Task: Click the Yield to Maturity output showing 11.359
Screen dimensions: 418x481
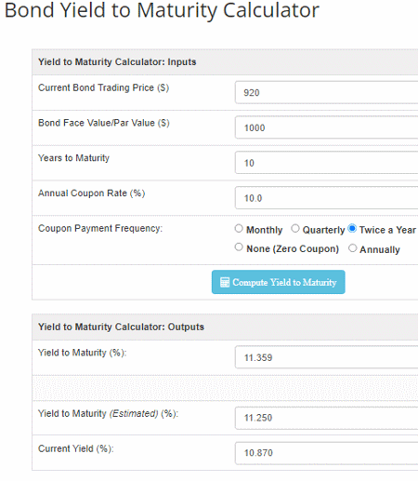Action: coord(326,357)
